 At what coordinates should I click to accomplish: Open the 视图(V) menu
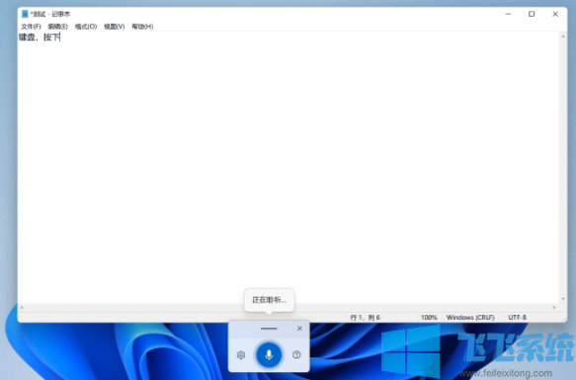tap(115, 27)
